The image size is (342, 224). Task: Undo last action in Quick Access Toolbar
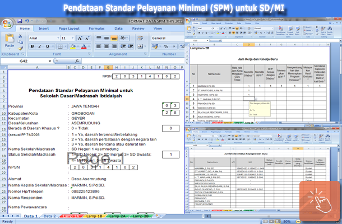[x=27, y=21]
